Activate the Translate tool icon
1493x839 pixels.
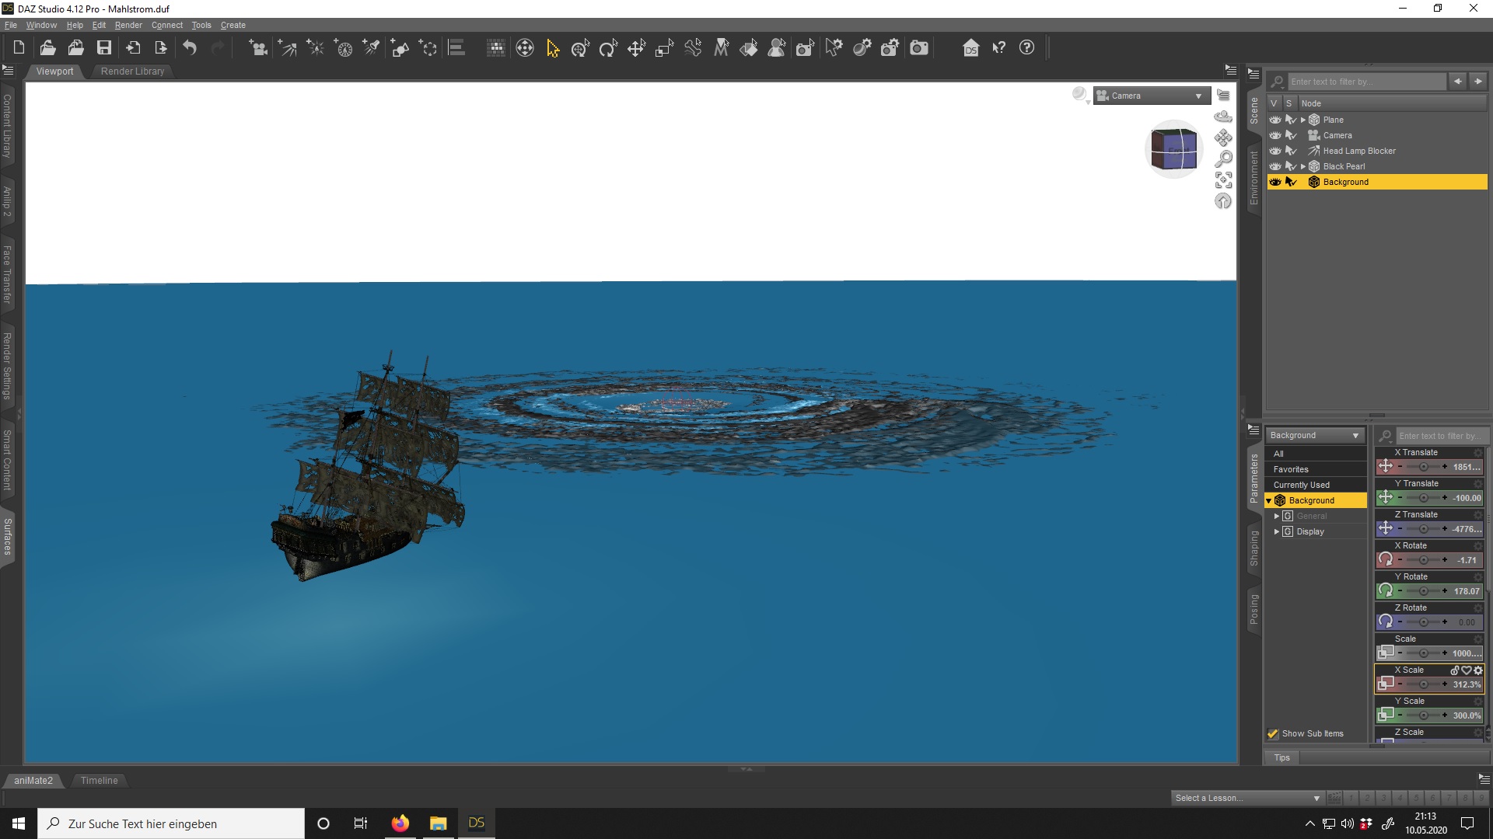click(636, 48)
